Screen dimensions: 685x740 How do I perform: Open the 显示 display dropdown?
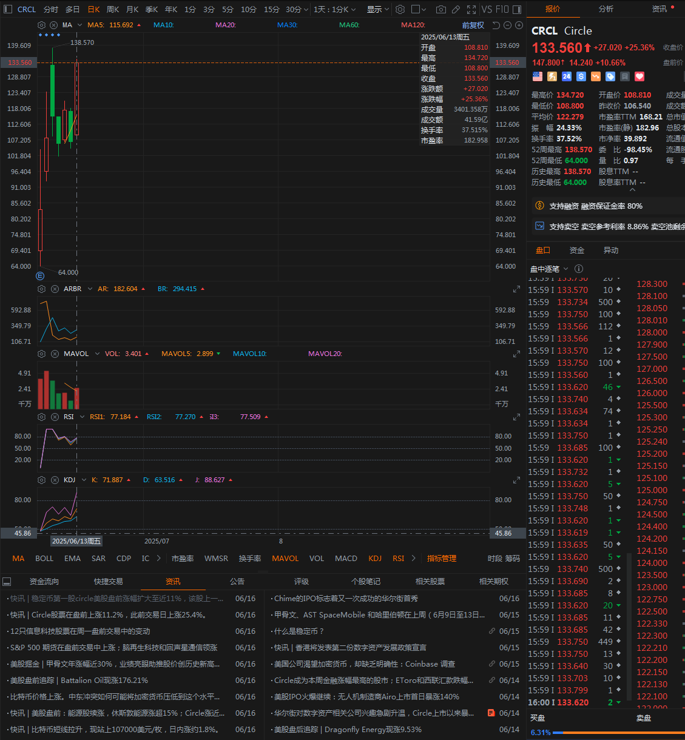pos(378,9)
